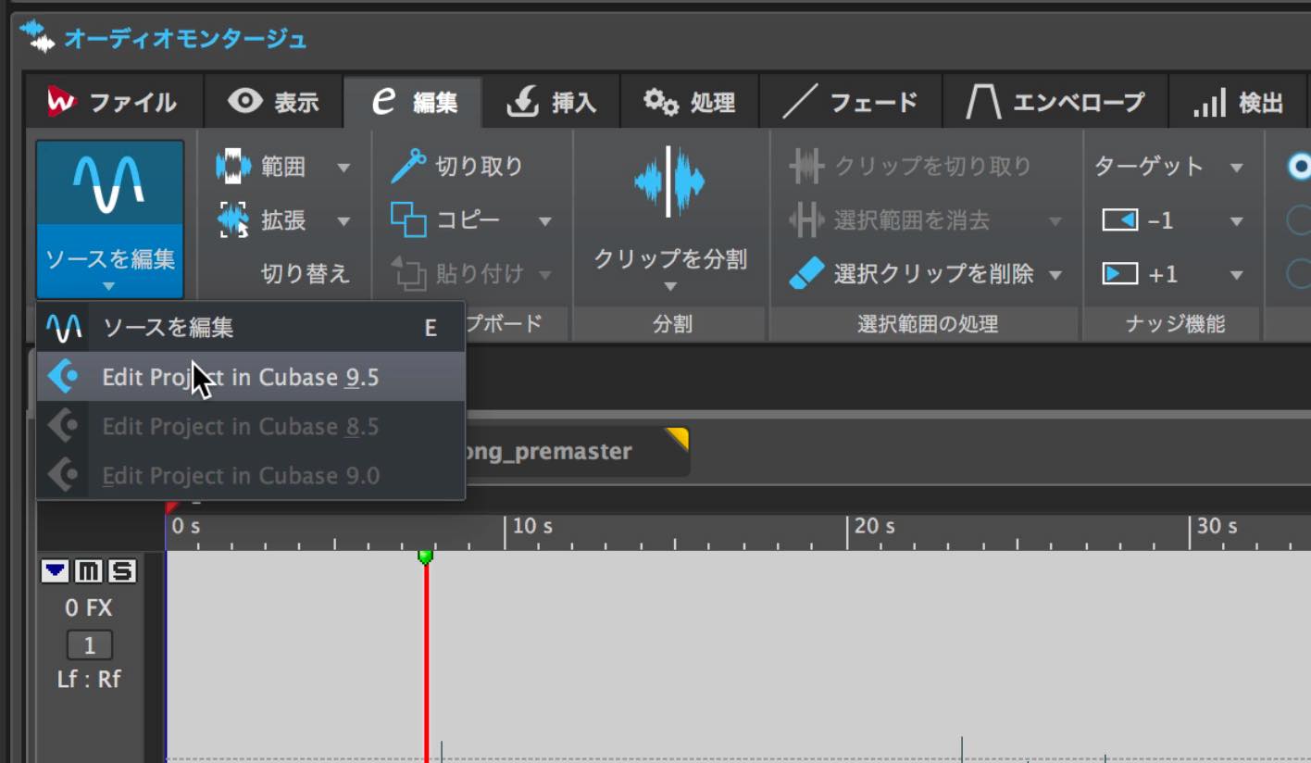Open the コピー dropdown arrow
Image resolution: width=1311 pixels, height=763 pixels.
tap(545, 221)
